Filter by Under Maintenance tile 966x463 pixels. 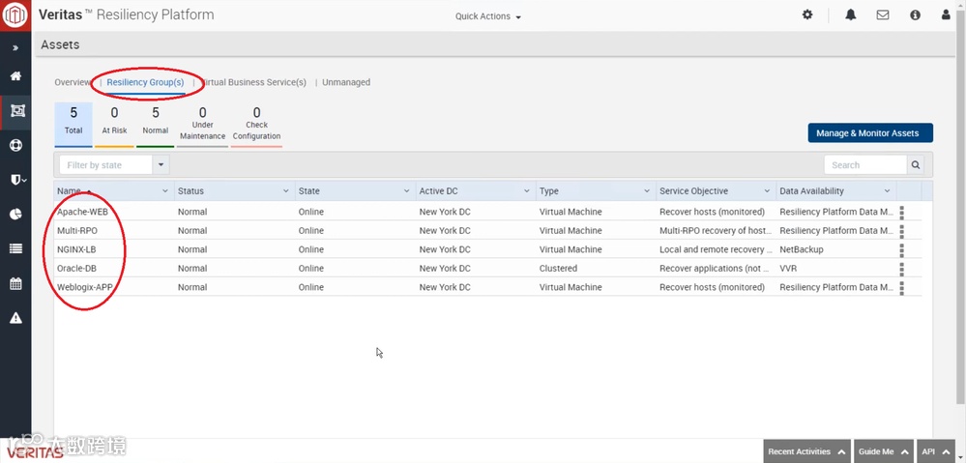point(202,125)
